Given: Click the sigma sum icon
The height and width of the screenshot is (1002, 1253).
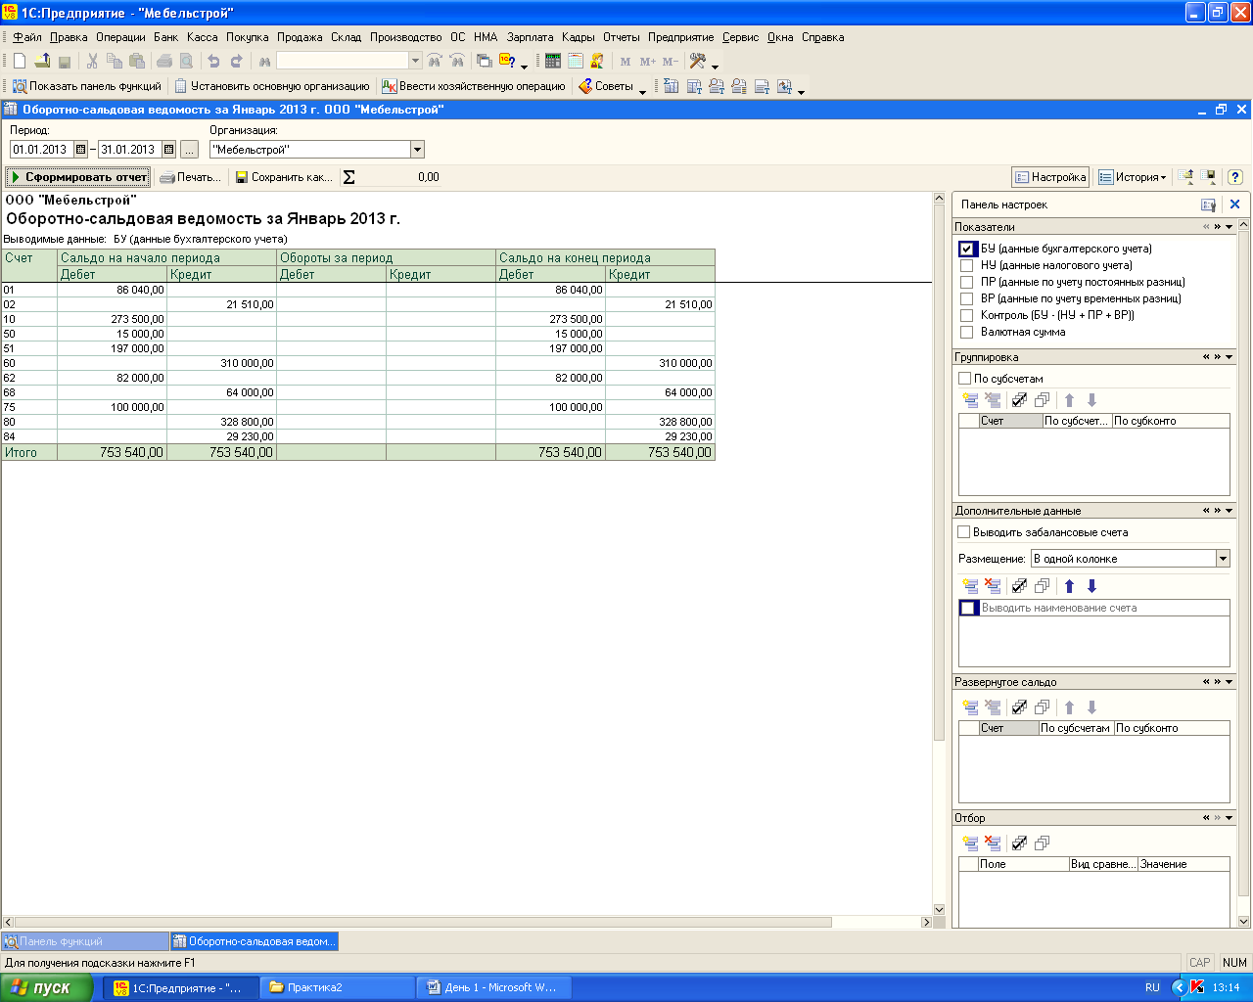Looking at the screenshot, I should click(x=348, y=177).
